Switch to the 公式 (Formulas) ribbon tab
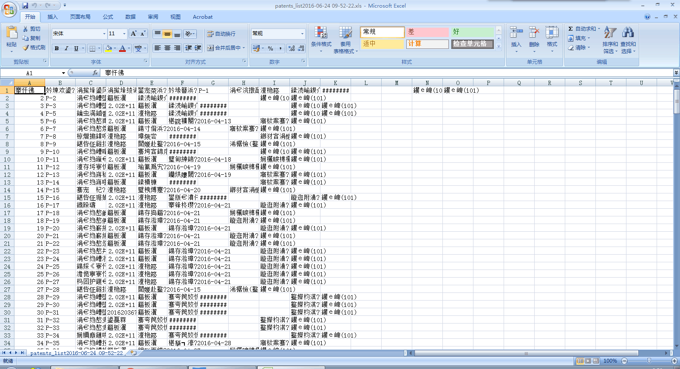 108,17
